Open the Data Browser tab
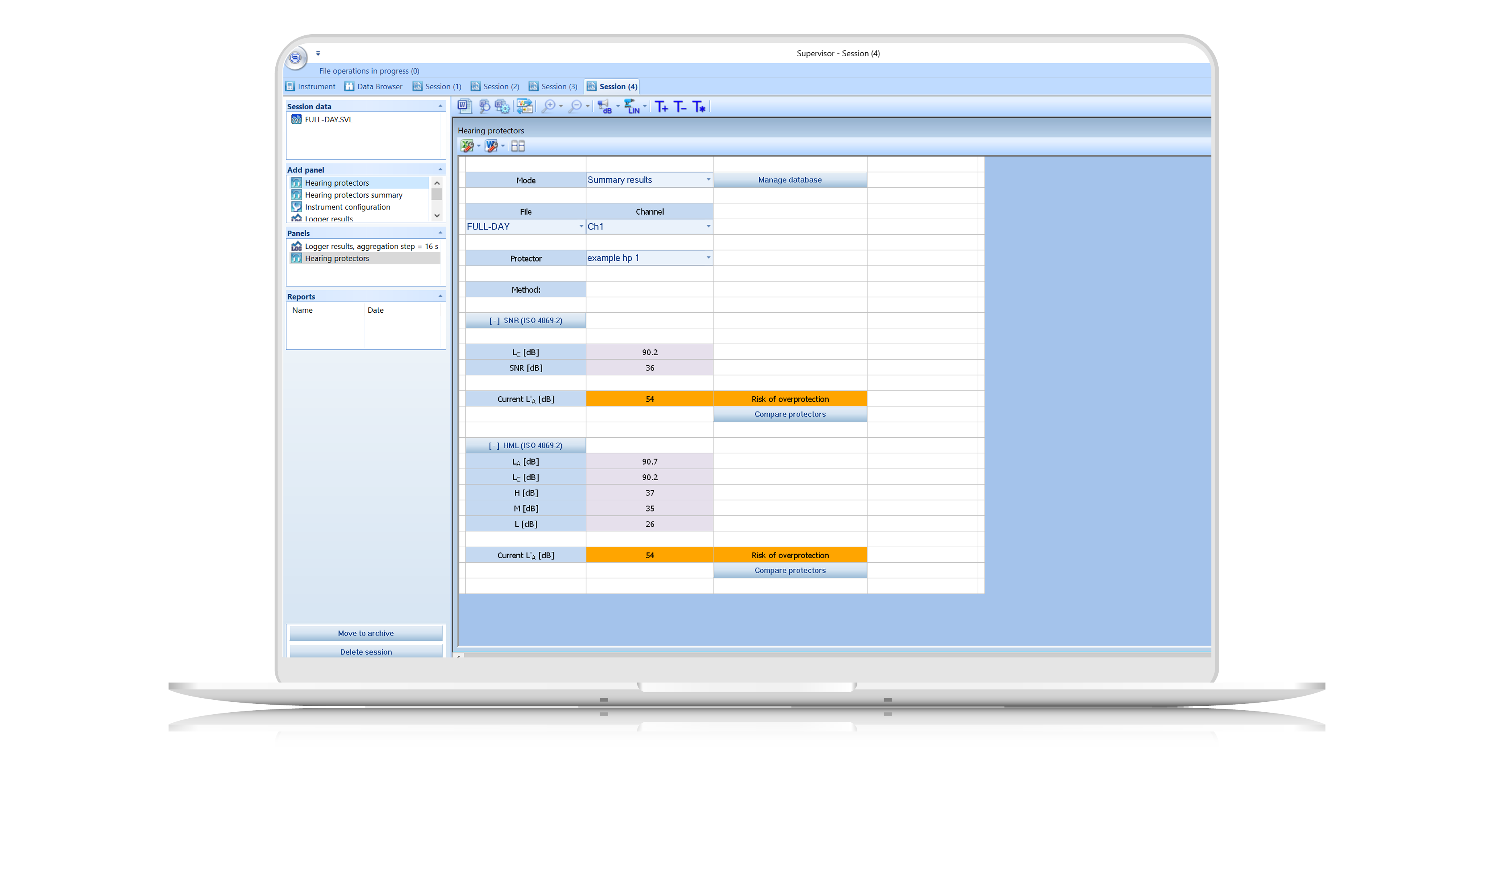The image size is (1494, 869). click(x=373, y=86)
